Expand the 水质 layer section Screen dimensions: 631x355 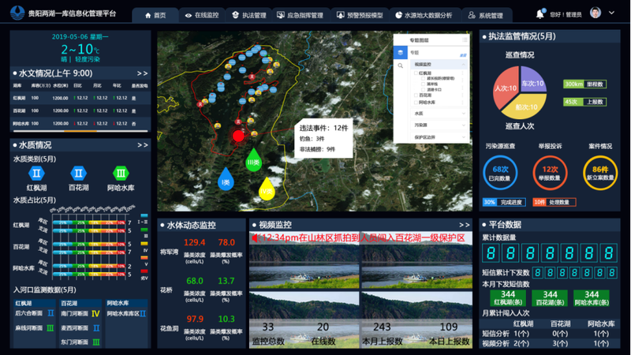(439, 114)
